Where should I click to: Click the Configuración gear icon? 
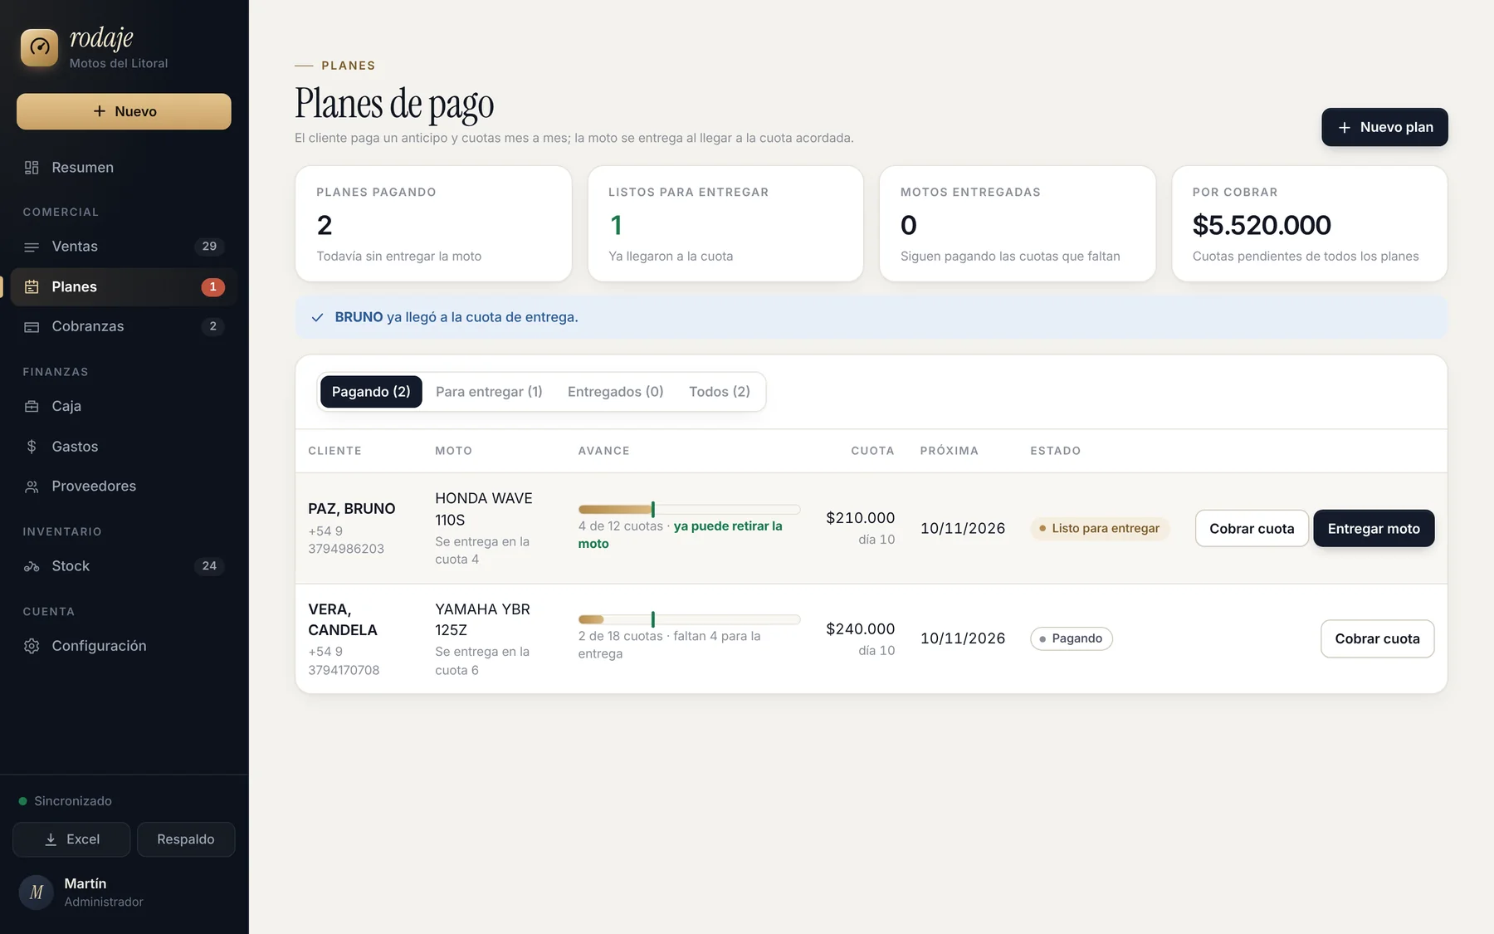pos(32,646)
